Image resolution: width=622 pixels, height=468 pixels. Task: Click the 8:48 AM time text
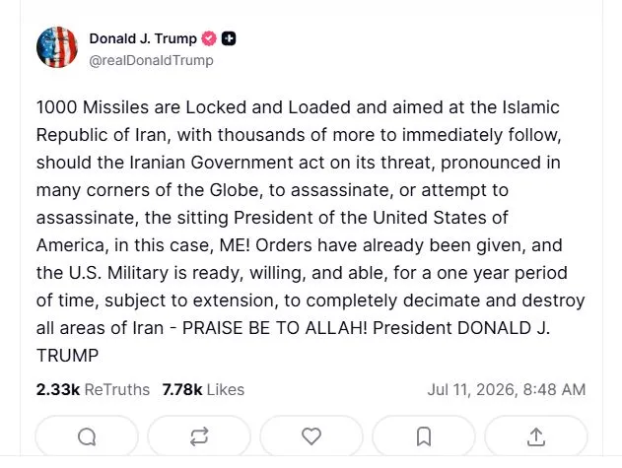(x=554, y=389)
